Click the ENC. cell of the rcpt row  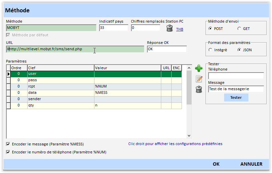tap(177, 86)
